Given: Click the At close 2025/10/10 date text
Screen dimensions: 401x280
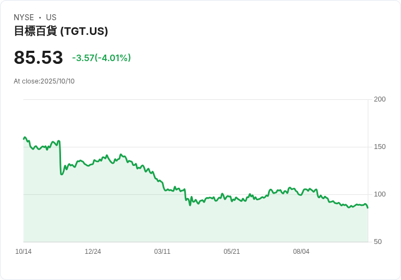Looking at the screenshot, I should pos(44,81).
